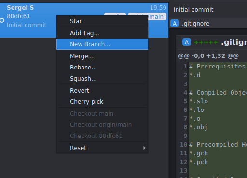Click the origin/main branch label
247x178 pixels.
click(147, 16)
